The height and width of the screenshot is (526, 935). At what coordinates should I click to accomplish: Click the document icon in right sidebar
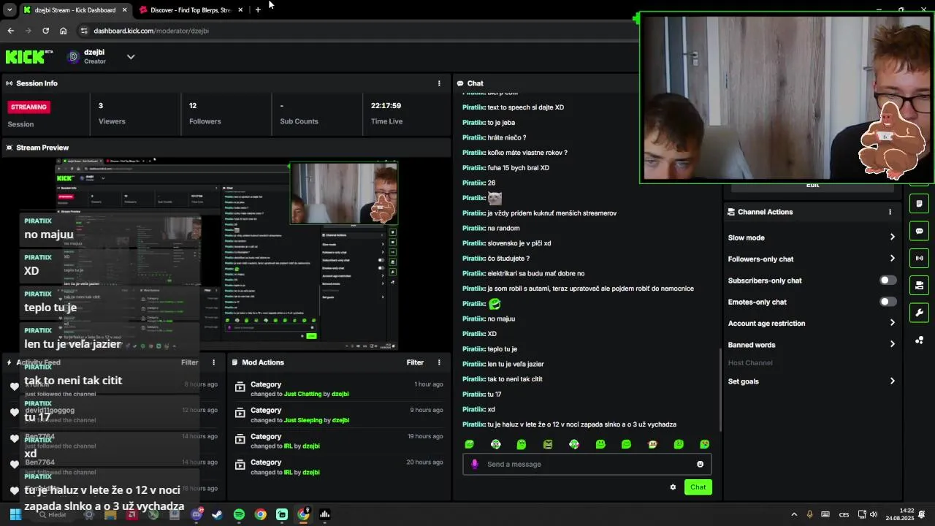click(x=919, y=203)
